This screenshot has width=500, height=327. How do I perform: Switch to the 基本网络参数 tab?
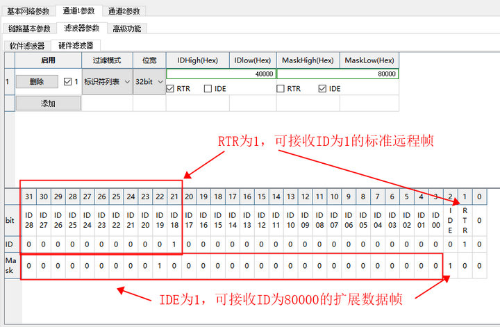click(28, 11)
